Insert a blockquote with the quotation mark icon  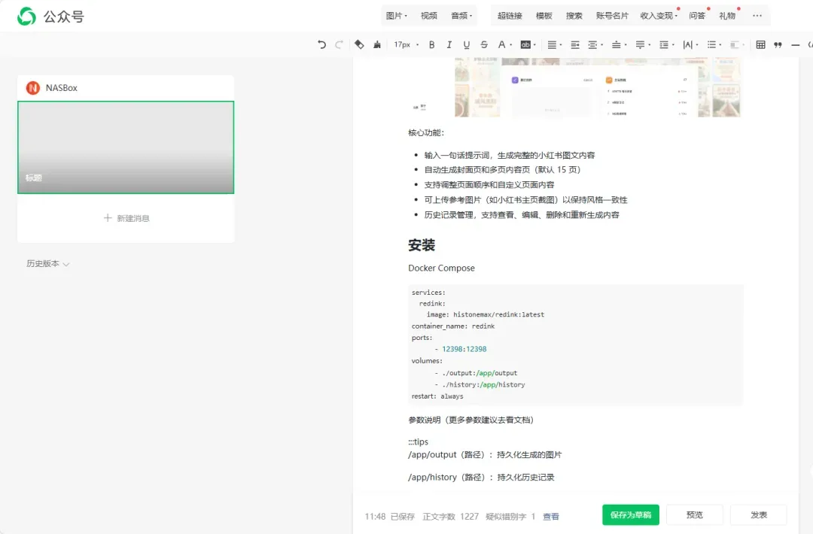click(778, 45)
